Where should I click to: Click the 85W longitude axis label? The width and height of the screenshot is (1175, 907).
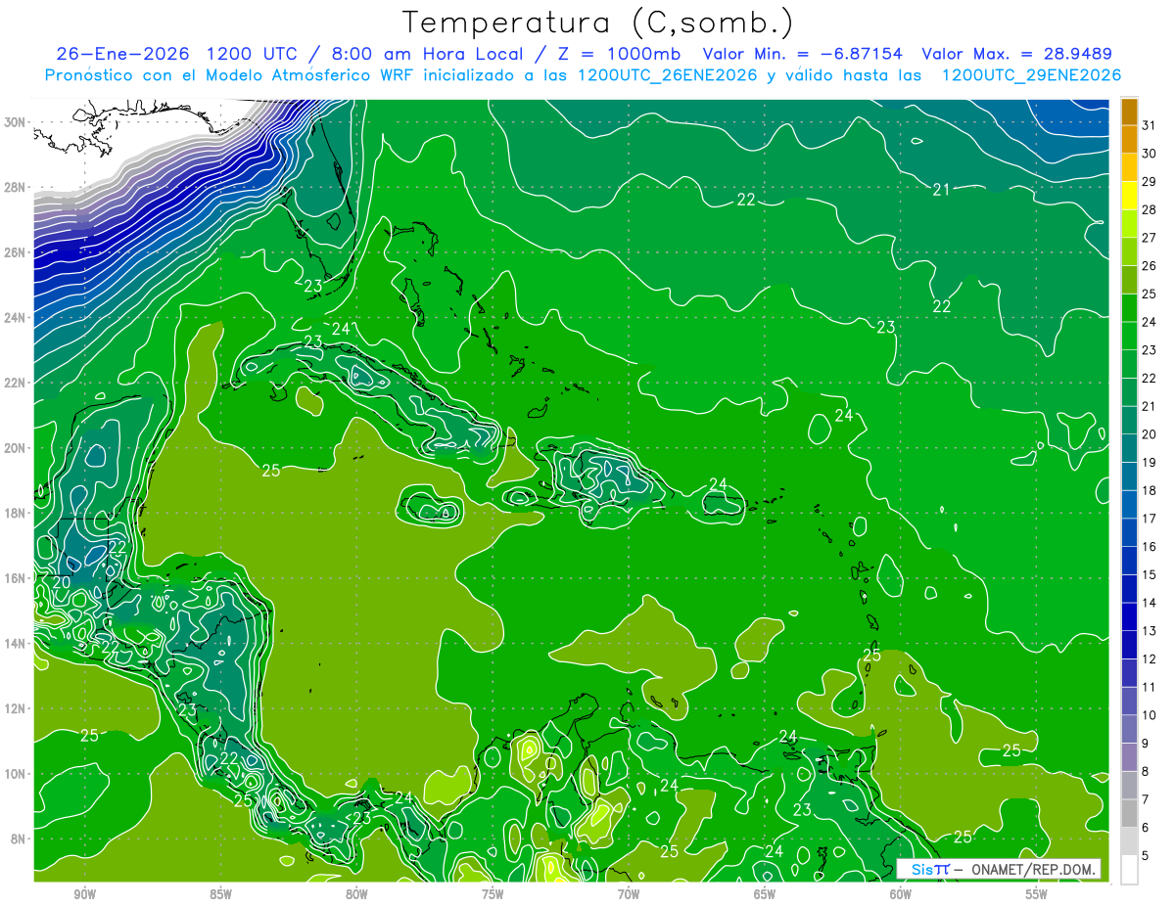pyautogui.click(x=220, y=894)
